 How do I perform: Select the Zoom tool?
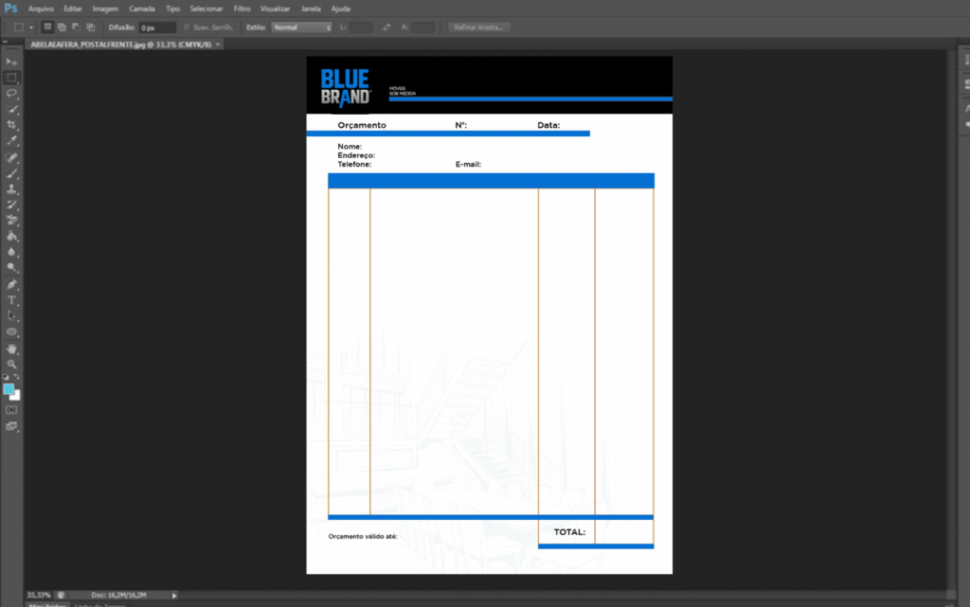(x=12, y=364)
